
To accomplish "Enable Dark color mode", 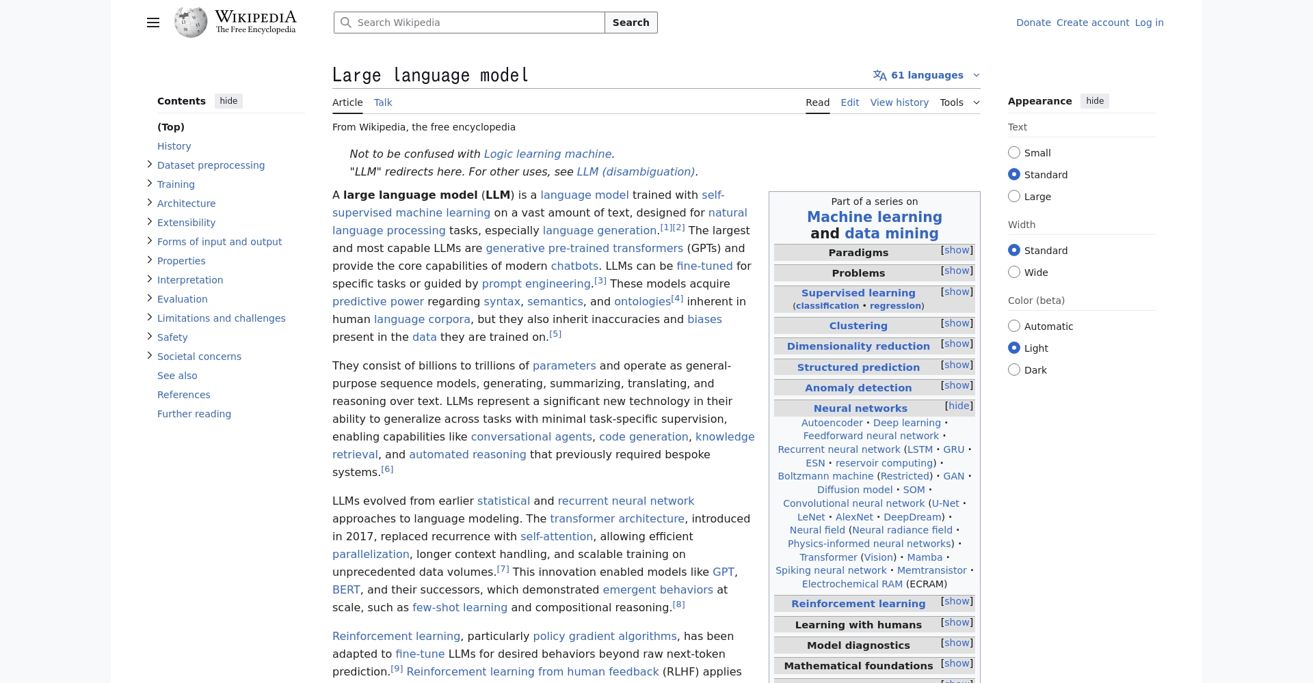I will (x=1014, y=370).
